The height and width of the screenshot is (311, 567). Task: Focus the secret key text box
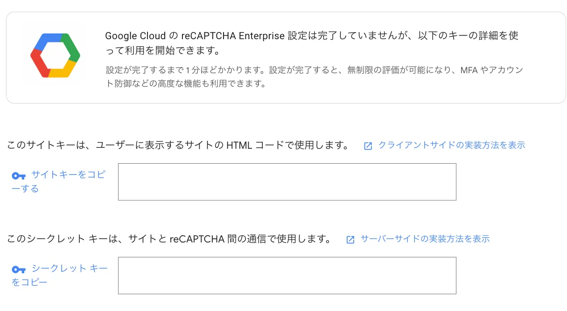click(287, 276)
